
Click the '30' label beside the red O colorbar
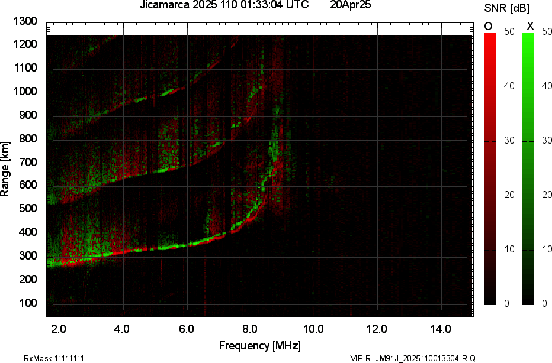[509, 140]
